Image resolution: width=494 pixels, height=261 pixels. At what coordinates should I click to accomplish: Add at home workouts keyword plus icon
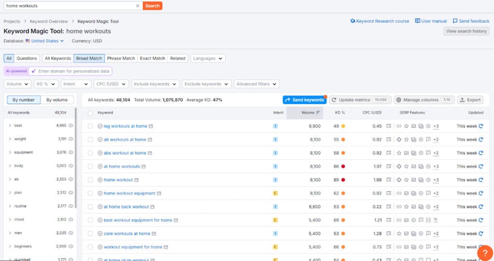(100, 166)
